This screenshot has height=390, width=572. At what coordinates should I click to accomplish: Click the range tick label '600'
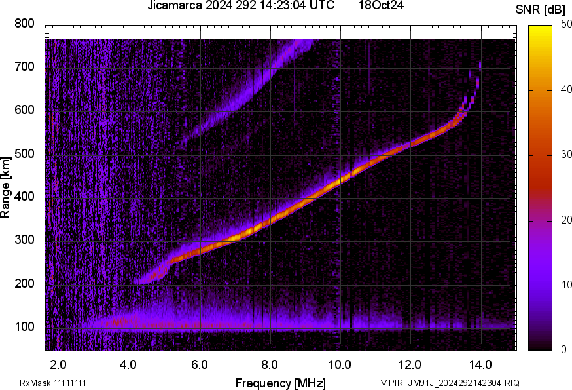(x=24, y=109)
